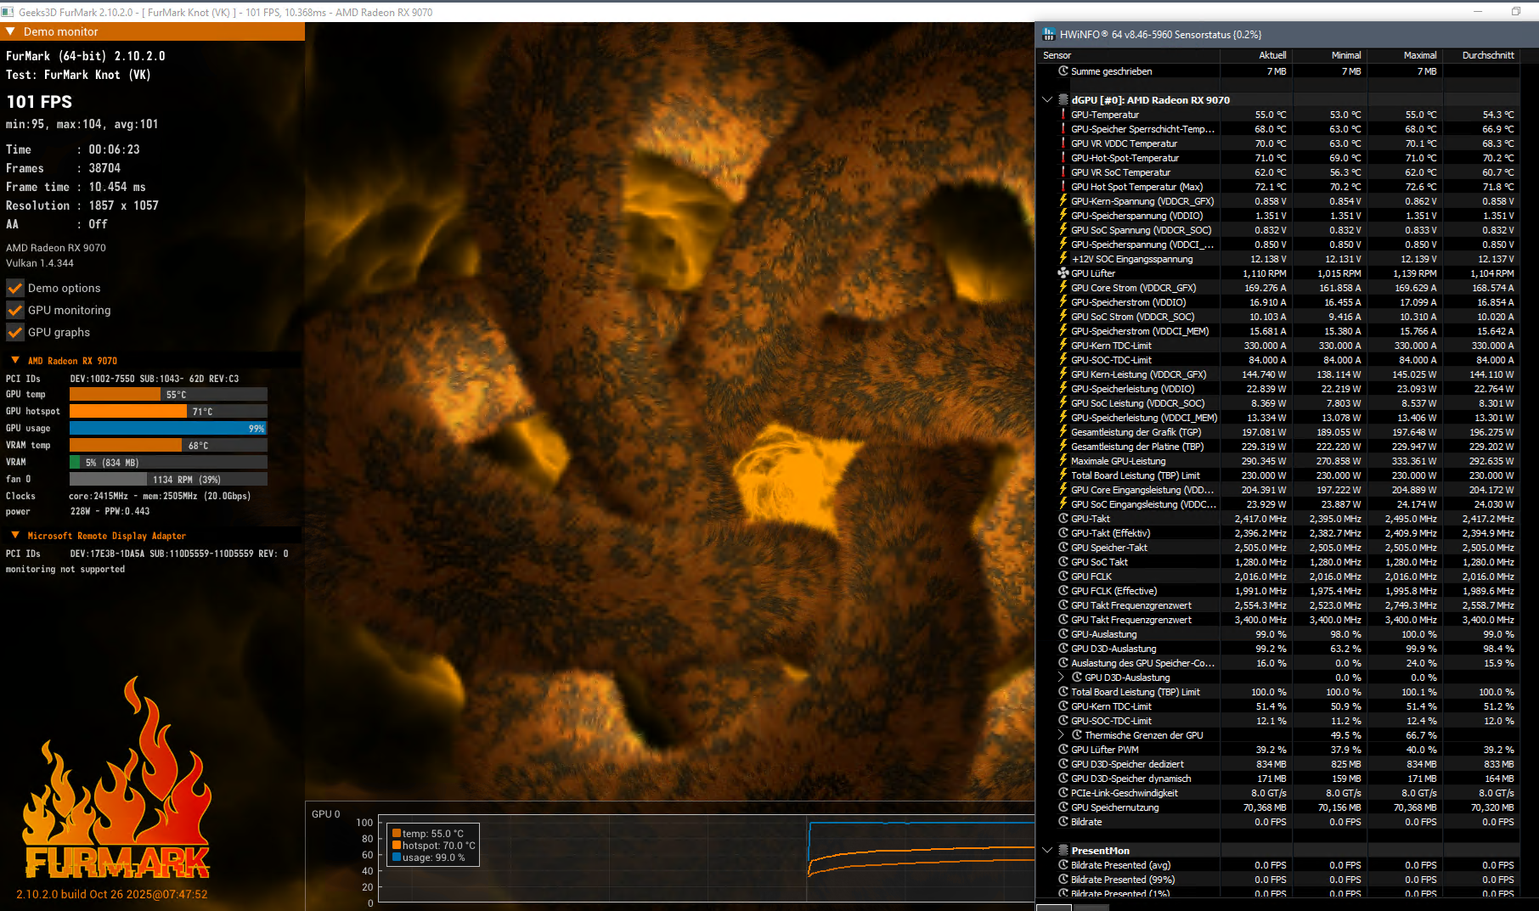The image size is (1539, 911).
Task: Click the 'monitoring not supported' text
Action: (65, 569)
